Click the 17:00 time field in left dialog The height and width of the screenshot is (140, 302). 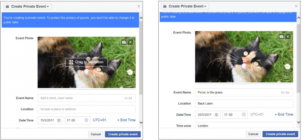tap(77, 120)
